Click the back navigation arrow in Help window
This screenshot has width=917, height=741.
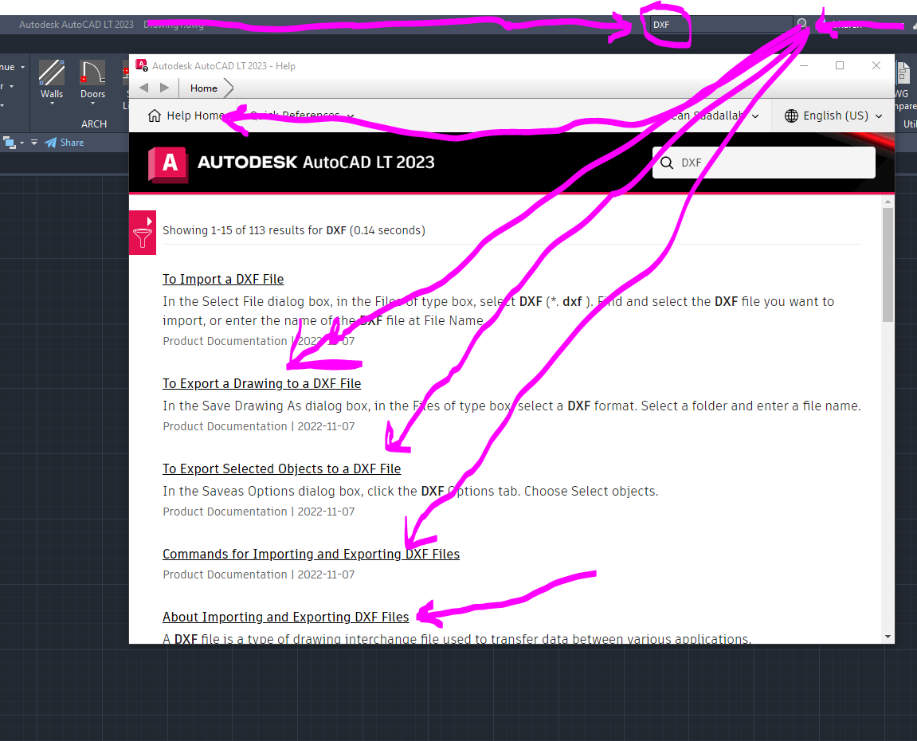(x=144, y=88)
